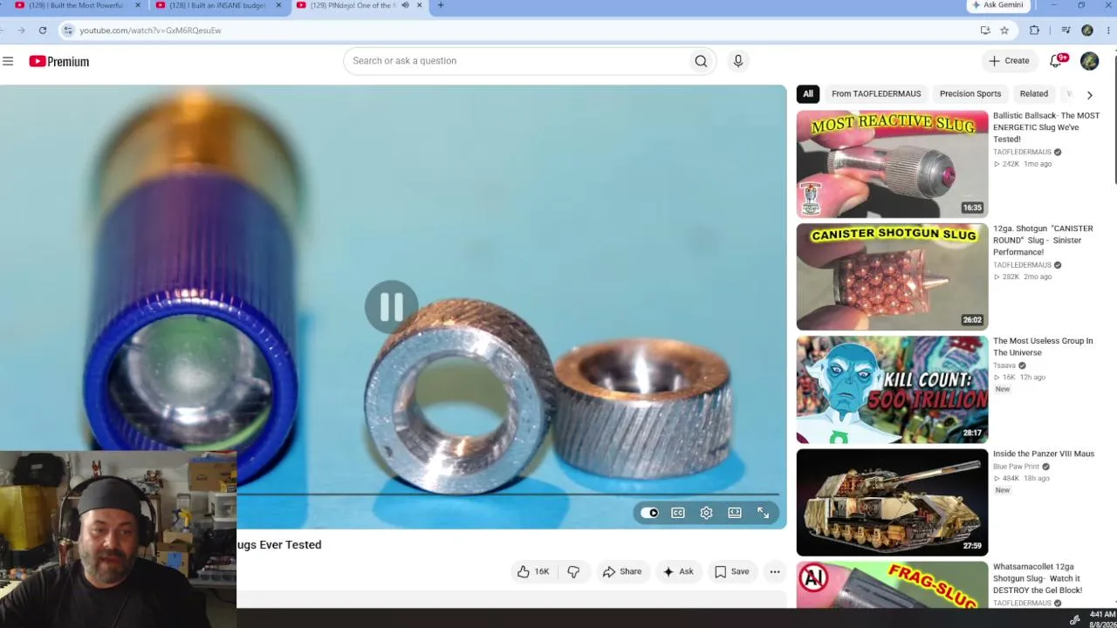This screenshot has height=628, width=1117.
Task: Close the 'PINdejo! One of the' tab
Action: 420,5
